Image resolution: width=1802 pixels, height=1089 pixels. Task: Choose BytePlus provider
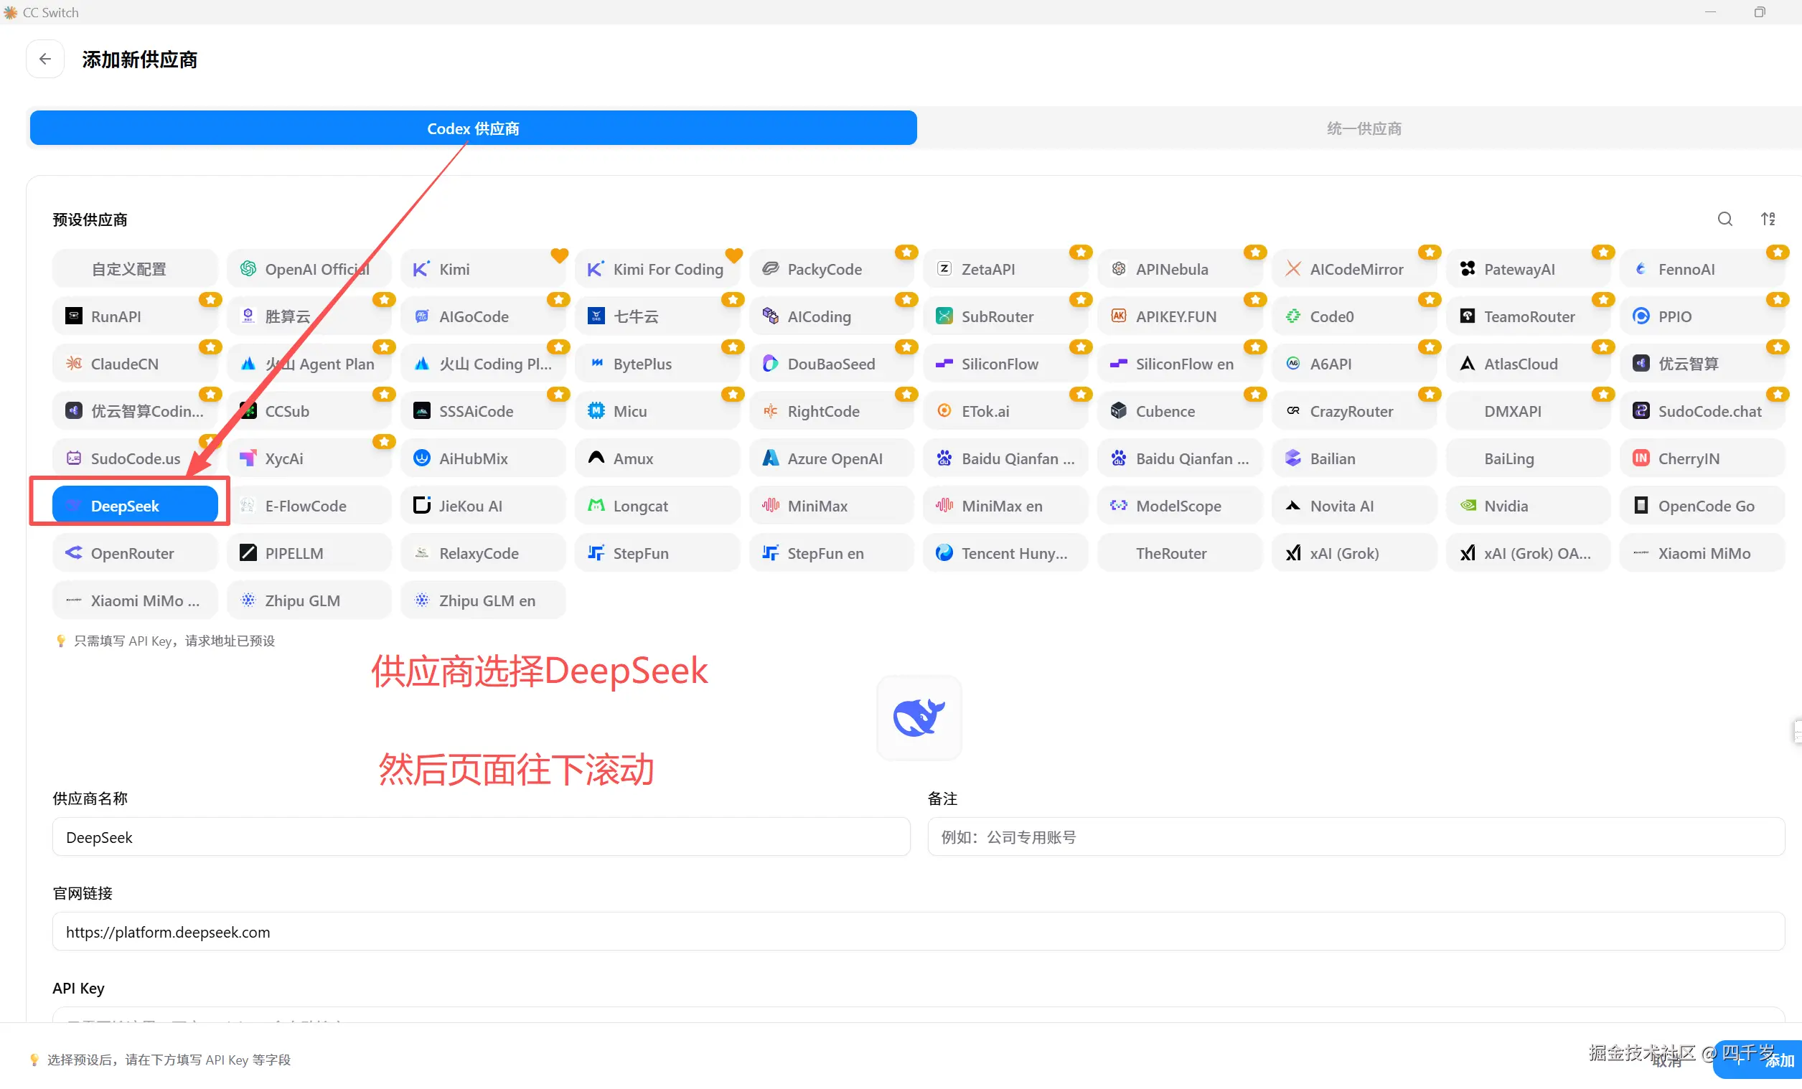point(657,364)
